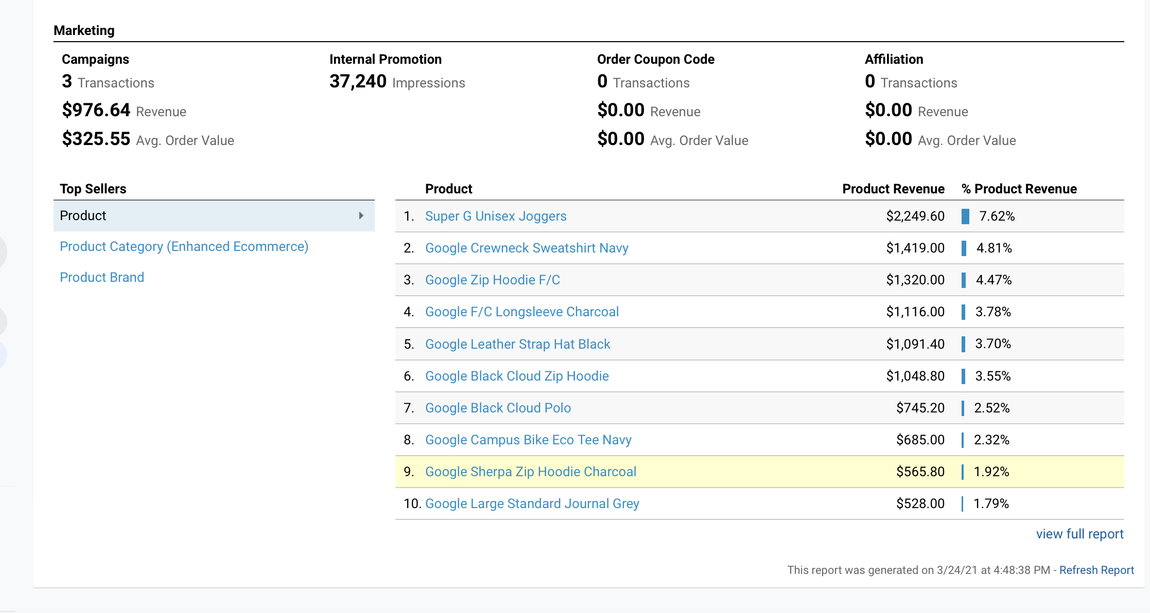1150x613 pixels.
Task: Open Google Leather Strap Hat Black link
Action: (518, 344)
